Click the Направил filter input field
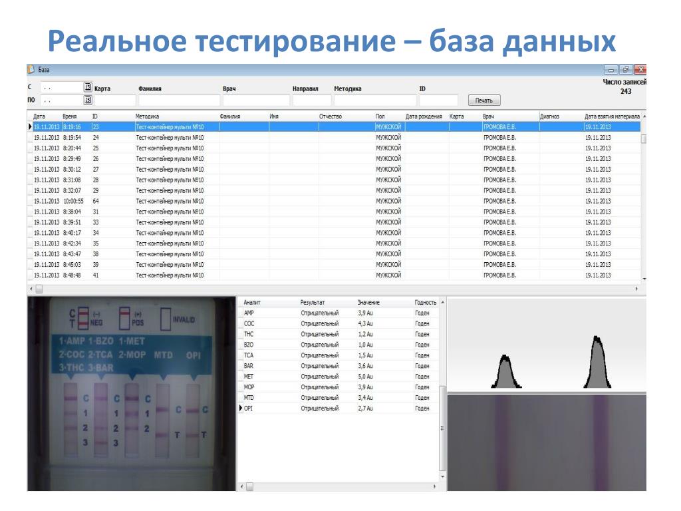 [x=312, y=100]
